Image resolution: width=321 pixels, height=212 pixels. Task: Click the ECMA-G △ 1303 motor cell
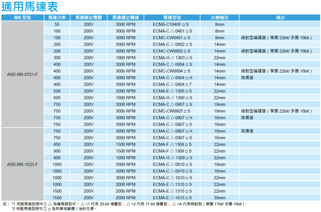pos(172,58)
